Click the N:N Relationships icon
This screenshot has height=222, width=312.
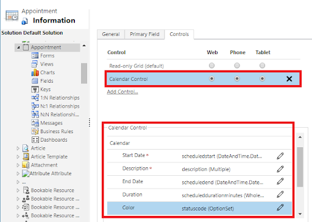pyautogui.click(x=35, y=114)
